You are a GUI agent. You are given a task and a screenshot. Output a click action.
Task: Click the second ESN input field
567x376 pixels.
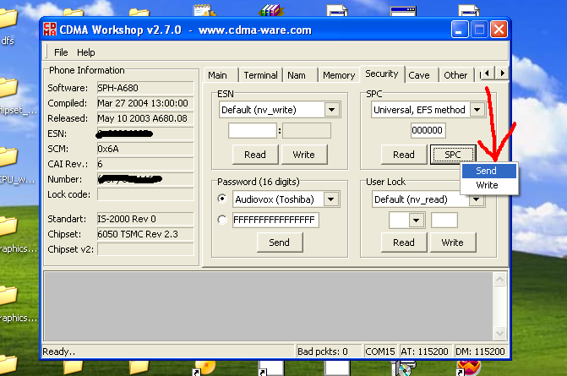[x=307, y=130]
